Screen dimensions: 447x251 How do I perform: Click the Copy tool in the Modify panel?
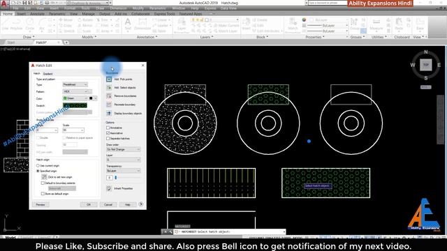65,25
